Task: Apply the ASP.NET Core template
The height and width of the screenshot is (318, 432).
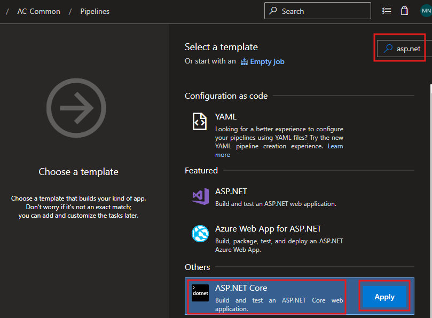Action: [384, 297]
